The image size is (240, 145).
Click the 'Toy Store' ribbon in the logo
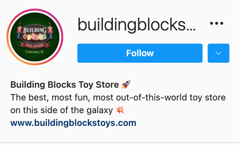pos(35,45)
